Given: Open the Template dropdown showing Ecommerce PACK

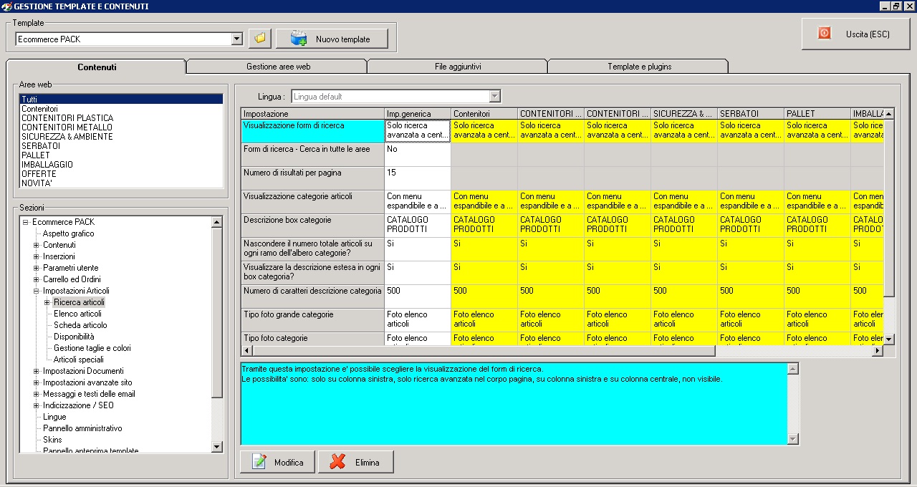Looking at the screenshot, I should tap(237, 39).
